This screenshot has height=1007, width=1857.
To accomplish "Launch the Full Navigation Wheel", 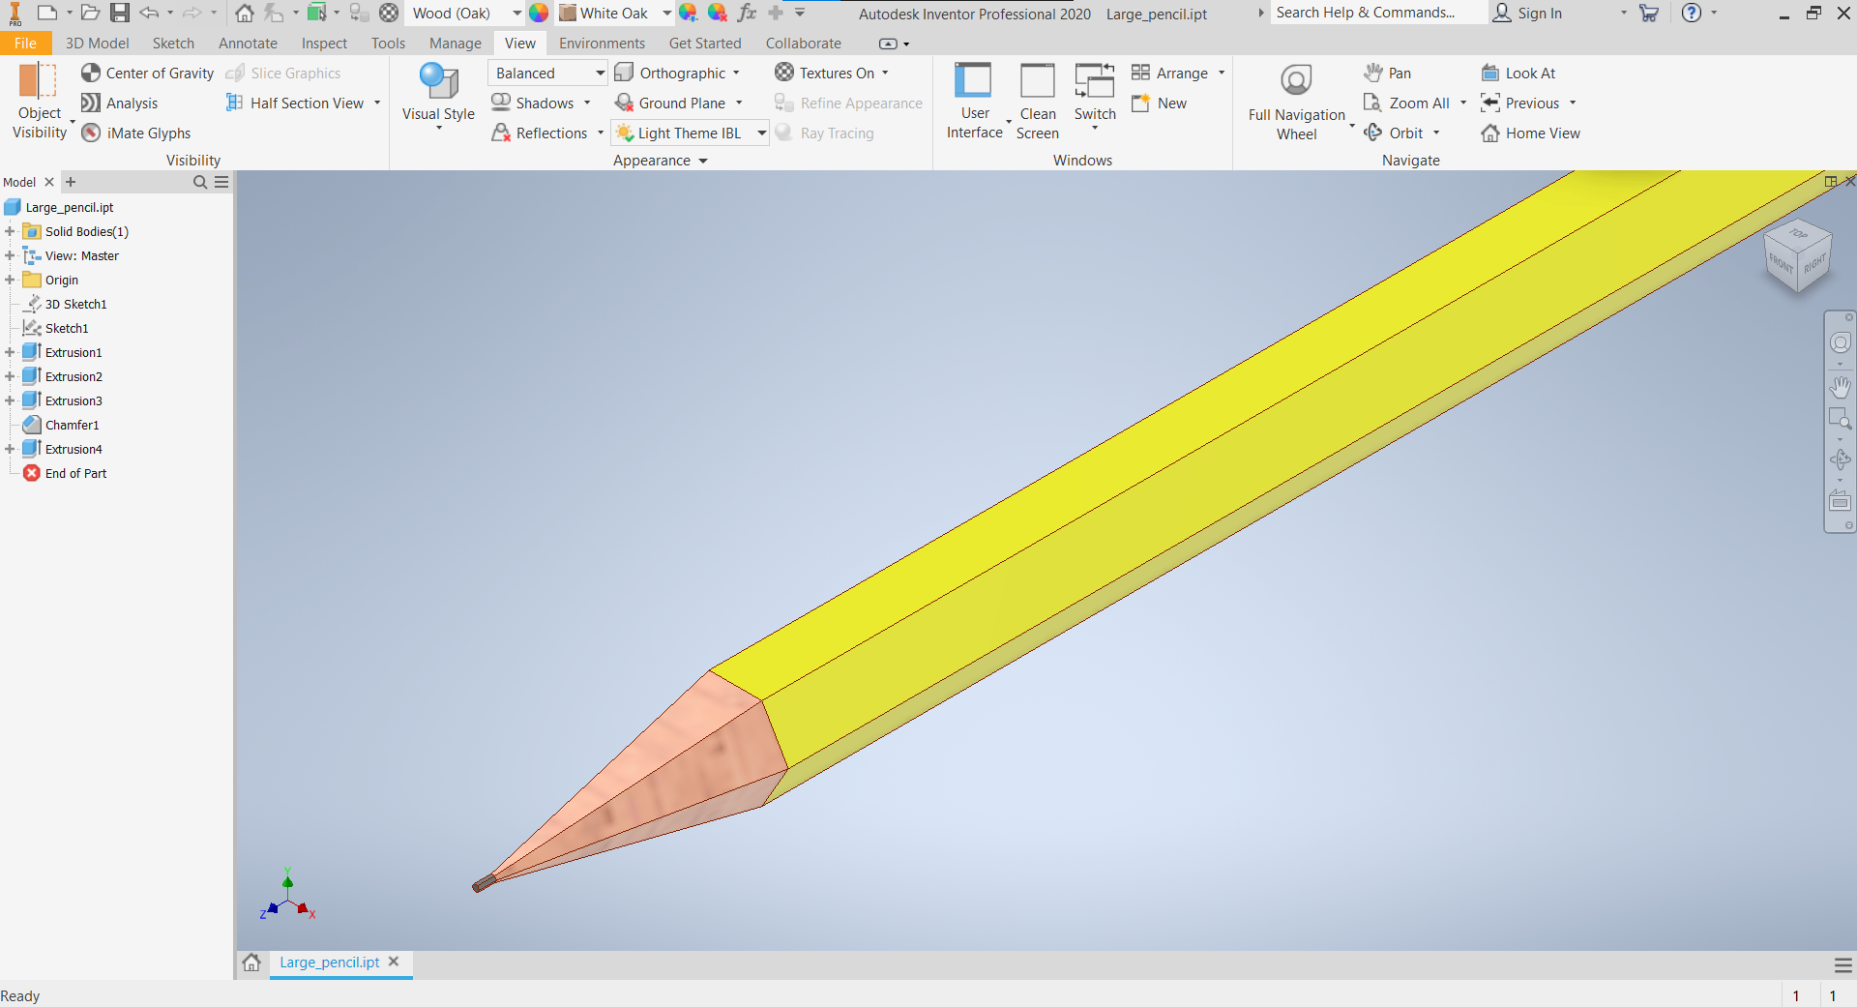I will [x=1296, y=101].
